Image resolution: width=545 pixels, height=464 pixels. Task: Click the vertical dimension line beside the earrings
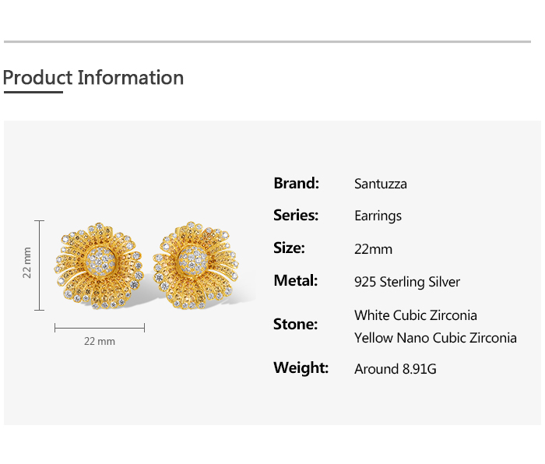(40, 265)
